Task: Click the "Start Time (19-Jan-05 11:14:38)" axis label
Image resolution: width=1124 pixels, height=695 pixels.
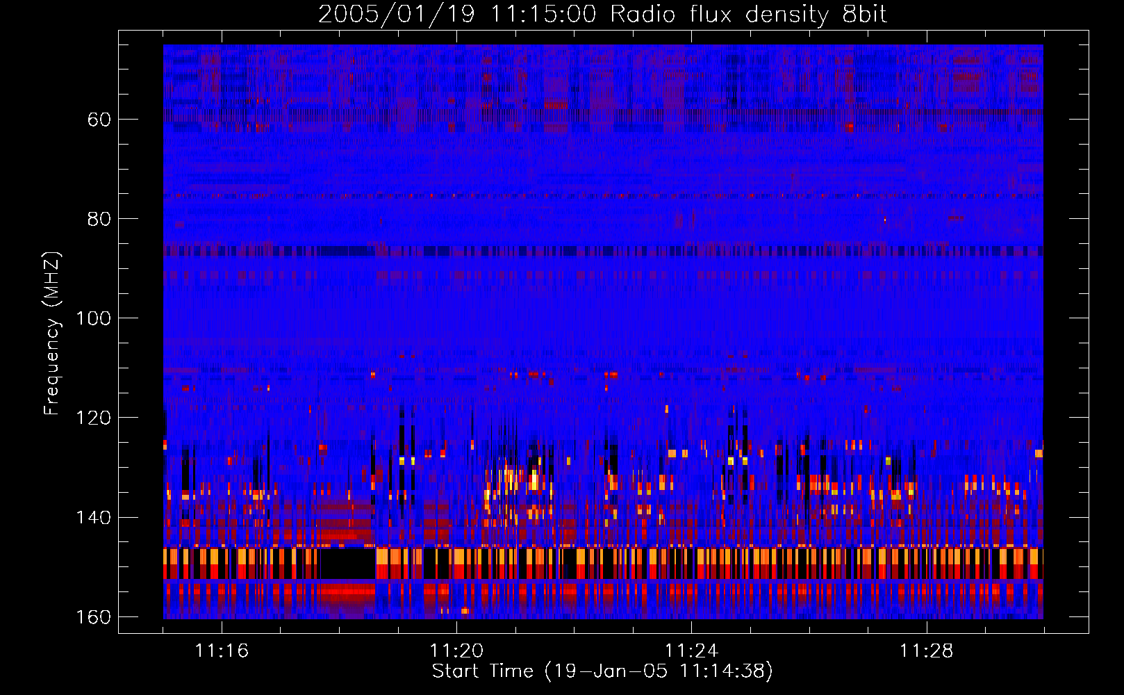Action: click(602, 671)
